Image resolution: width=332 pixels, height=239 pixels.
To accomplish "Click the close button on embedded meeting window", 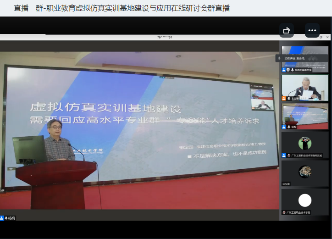I will pyautogui.click(x=328, y=37).
